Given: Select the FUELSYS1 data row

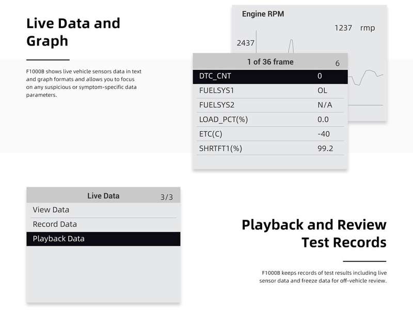Looking at the screenshot, I should point(270,91).
